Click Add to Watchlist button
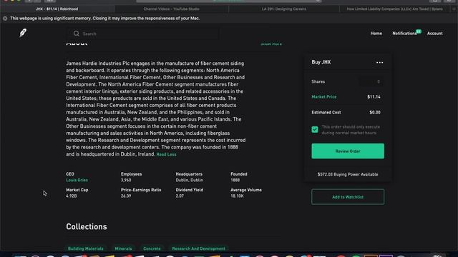Viewport: 458px width, 257px height. tap(348, 197)
